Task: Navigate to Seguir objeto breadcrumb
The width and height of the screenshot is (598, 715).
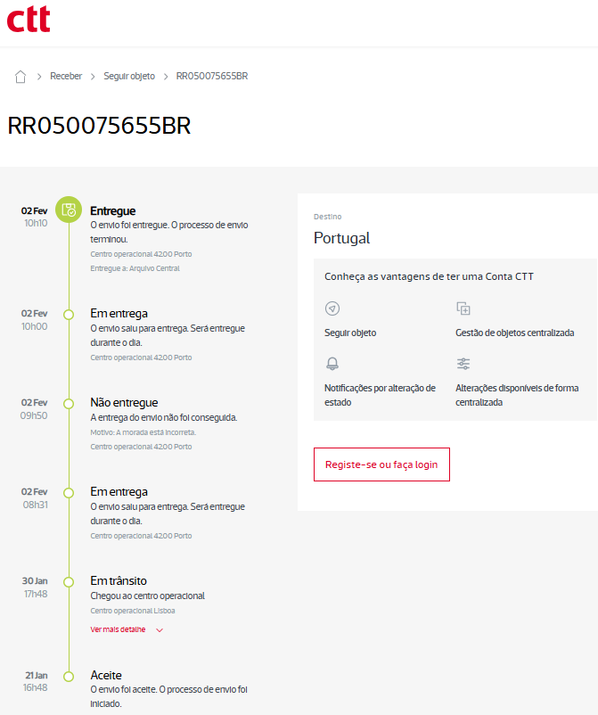Action: click(129, 77)
